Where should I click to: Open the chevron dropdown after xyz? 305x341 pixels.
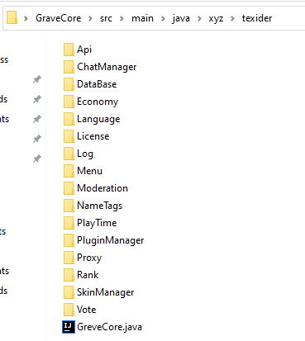point(232,19)
